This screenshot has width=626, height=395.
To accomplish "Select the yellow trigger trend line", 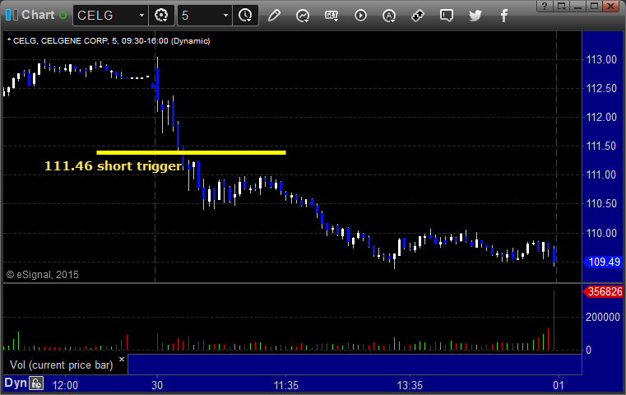I will 191,152.
